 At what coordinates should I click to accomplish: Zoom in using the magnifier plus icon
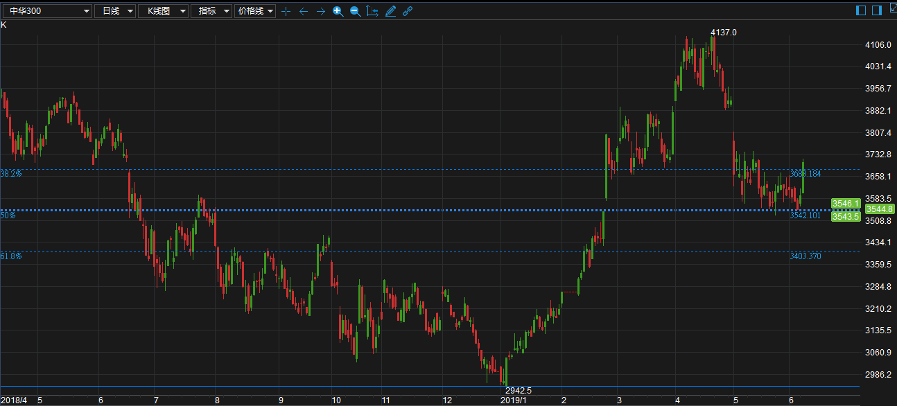338,11
